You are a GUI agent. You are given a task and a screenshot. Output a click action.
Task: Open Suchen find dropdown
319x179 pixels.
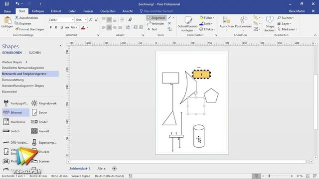(x=286, y=18)
